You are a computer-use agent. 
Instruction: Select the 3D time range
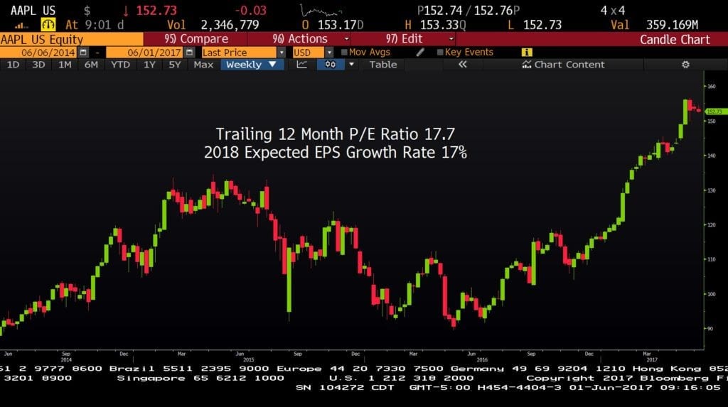point(38,65)
